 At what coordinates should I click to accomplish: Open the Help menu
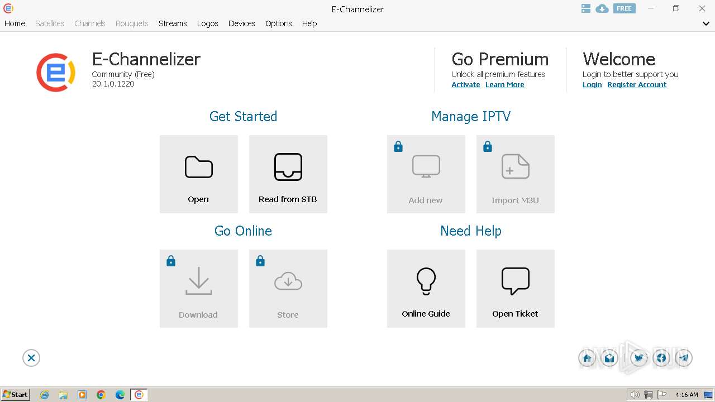tap(309, 23)
